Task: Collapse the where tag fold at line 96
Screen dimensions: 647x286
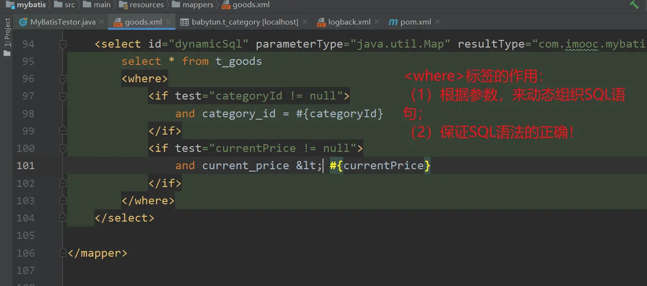Action: 62,79
